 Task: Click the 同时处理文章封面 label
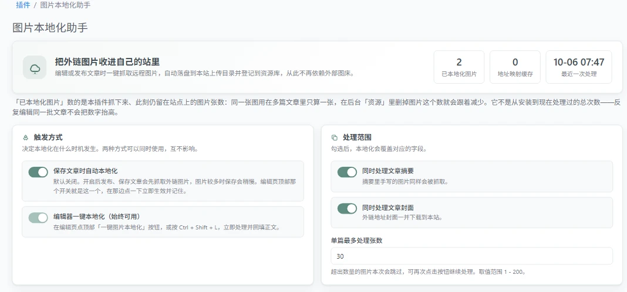pos(388,208)
